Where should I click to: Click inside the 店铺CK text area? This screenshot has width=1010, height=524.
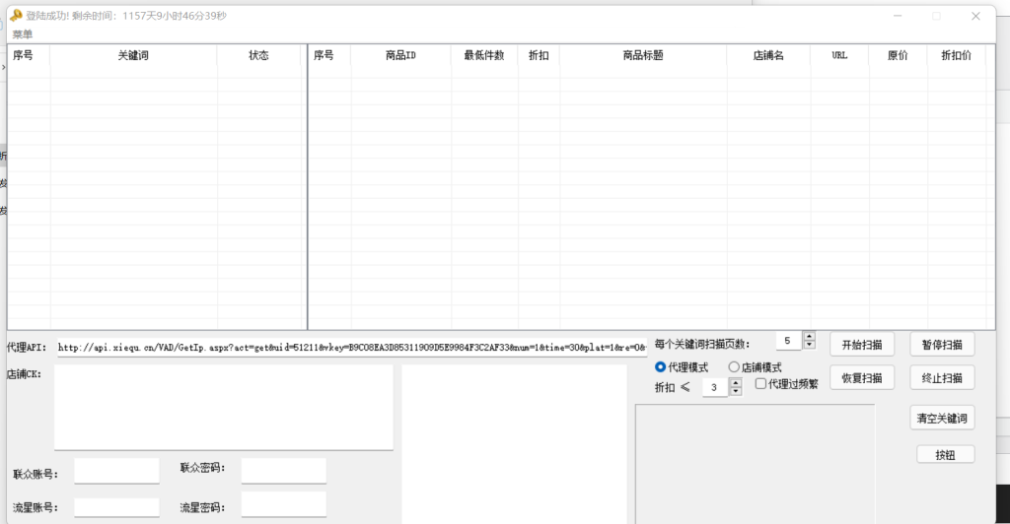click(223, 407)
